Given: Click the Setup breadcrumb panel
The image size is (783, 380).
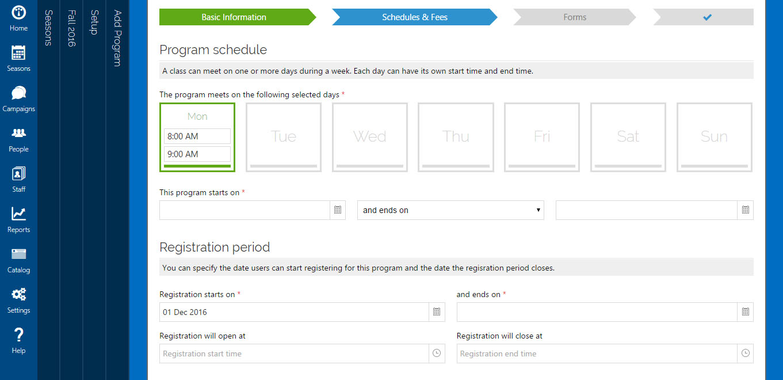Looking at the screenshot, I should point(94,23).
